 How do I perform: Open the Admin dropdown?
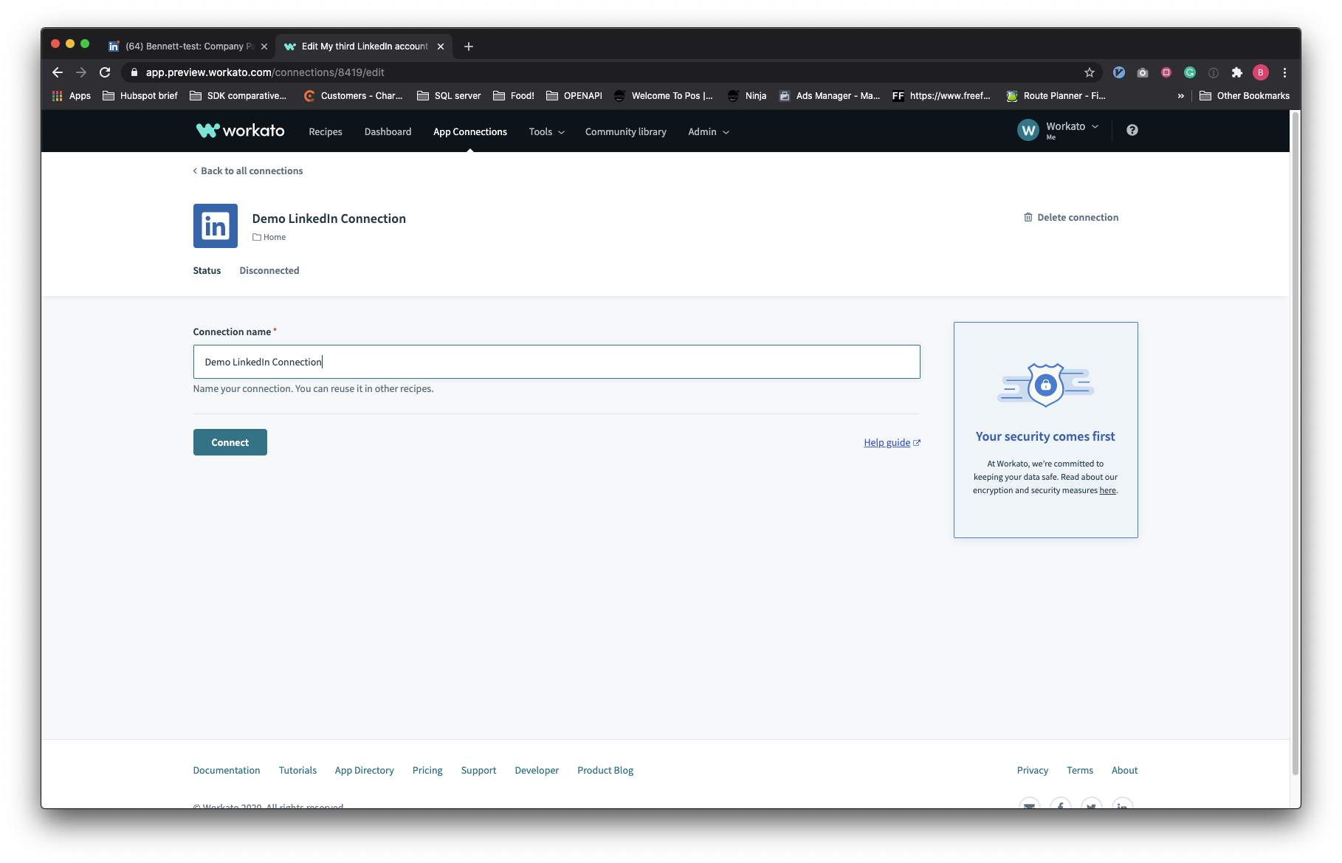point(707,131)
